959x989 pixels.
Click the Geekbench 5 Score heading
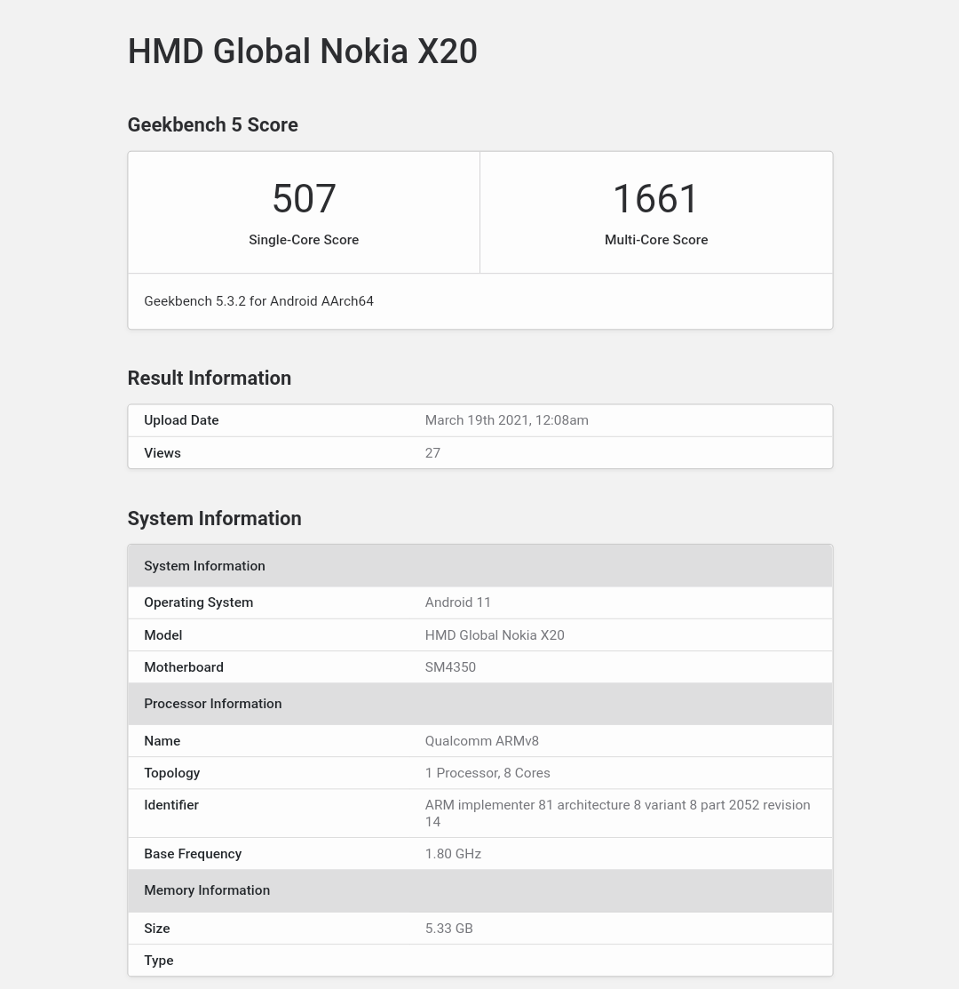(212, 125)
